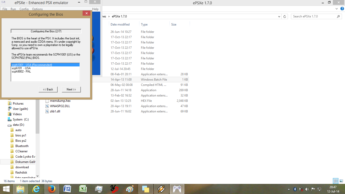Open the Bios ps2 folder in tree
The height and width of the screenshot is (194, 345).
pos(21,141)
